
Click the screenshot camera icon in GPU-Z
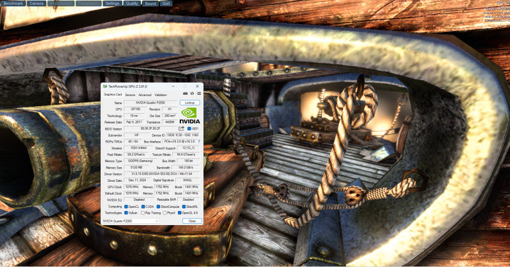coord(185,93)
